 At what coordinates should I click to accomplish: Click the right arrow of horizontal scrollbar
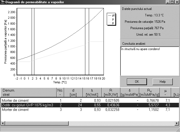coord(177,123)
